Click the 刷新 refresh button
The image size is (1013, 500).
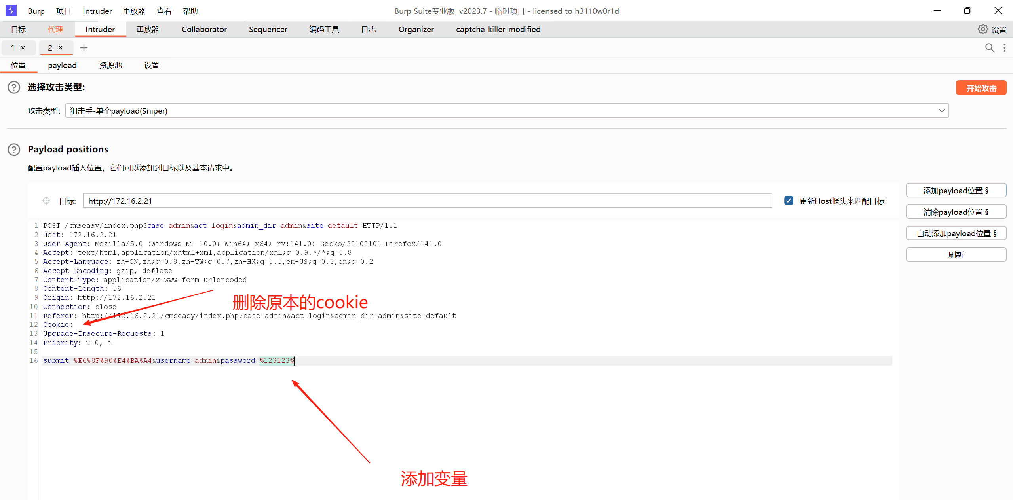(x=956, y=255)
